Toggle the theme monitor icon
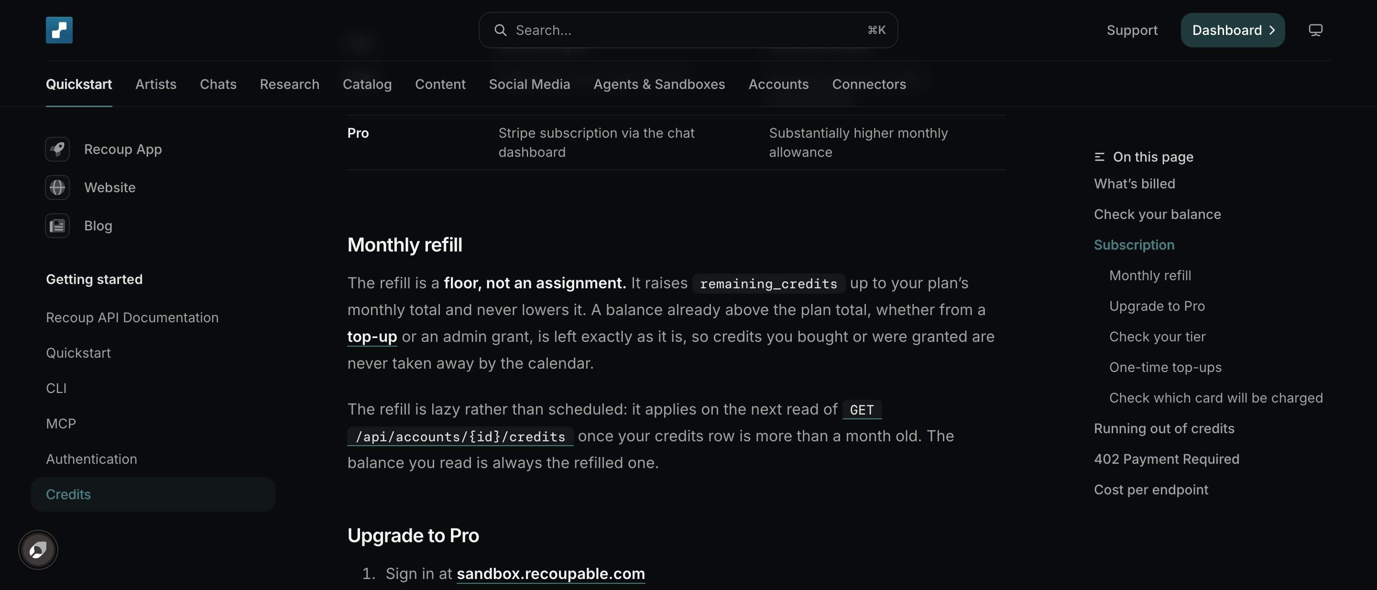The image size is (1377, 590). click(1315, 30)
